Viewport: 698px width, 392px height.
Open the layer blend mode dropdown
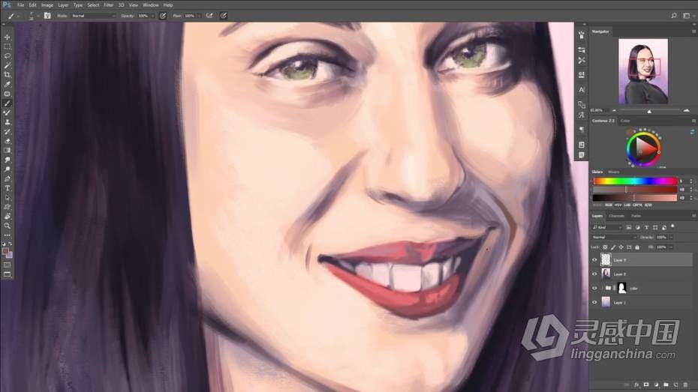coord(613,237)
